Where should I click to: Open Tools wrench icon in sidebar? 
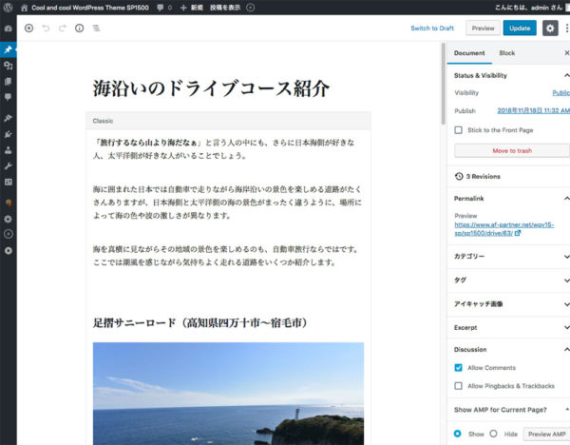[x=8, y=165]
